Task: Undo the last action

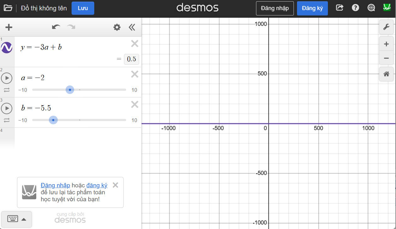Action: (56, 27)
